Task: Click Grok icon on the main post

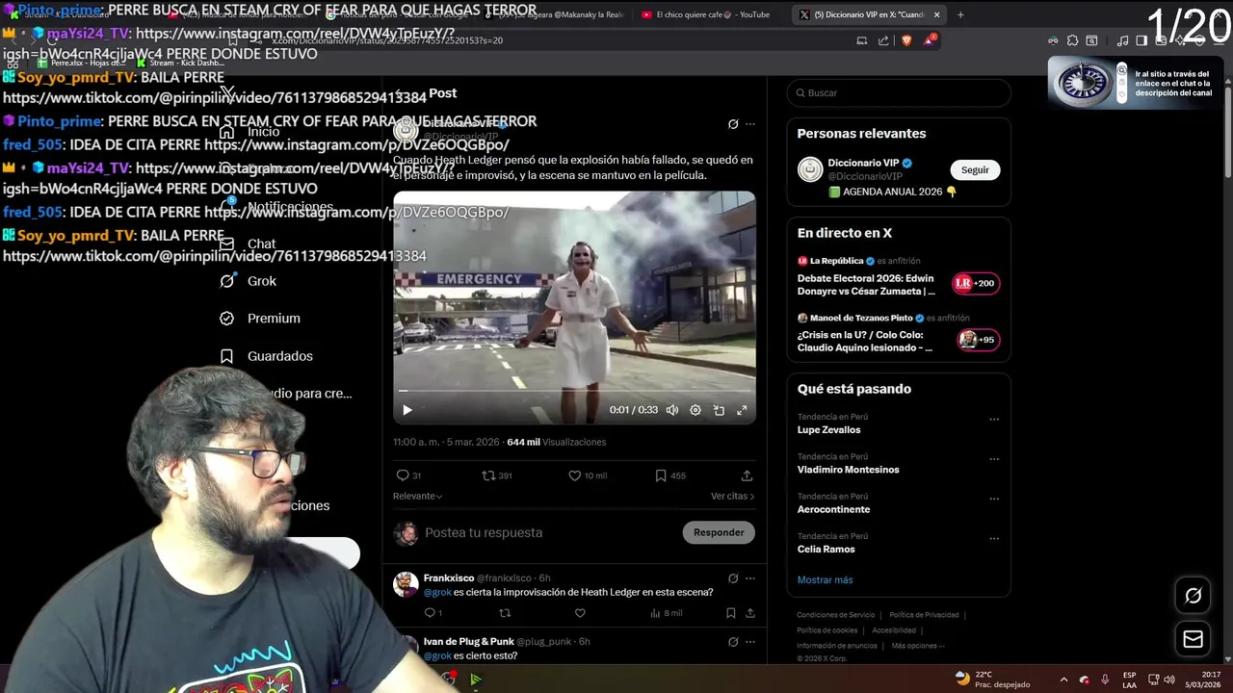Action: (733, 124)
